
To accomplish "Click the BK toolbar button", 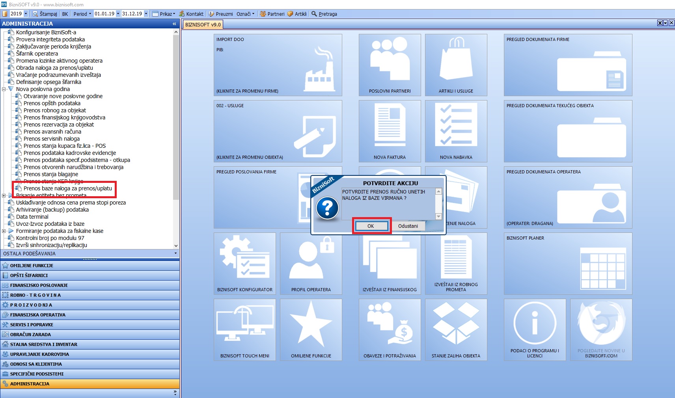I will click(65, 14).
